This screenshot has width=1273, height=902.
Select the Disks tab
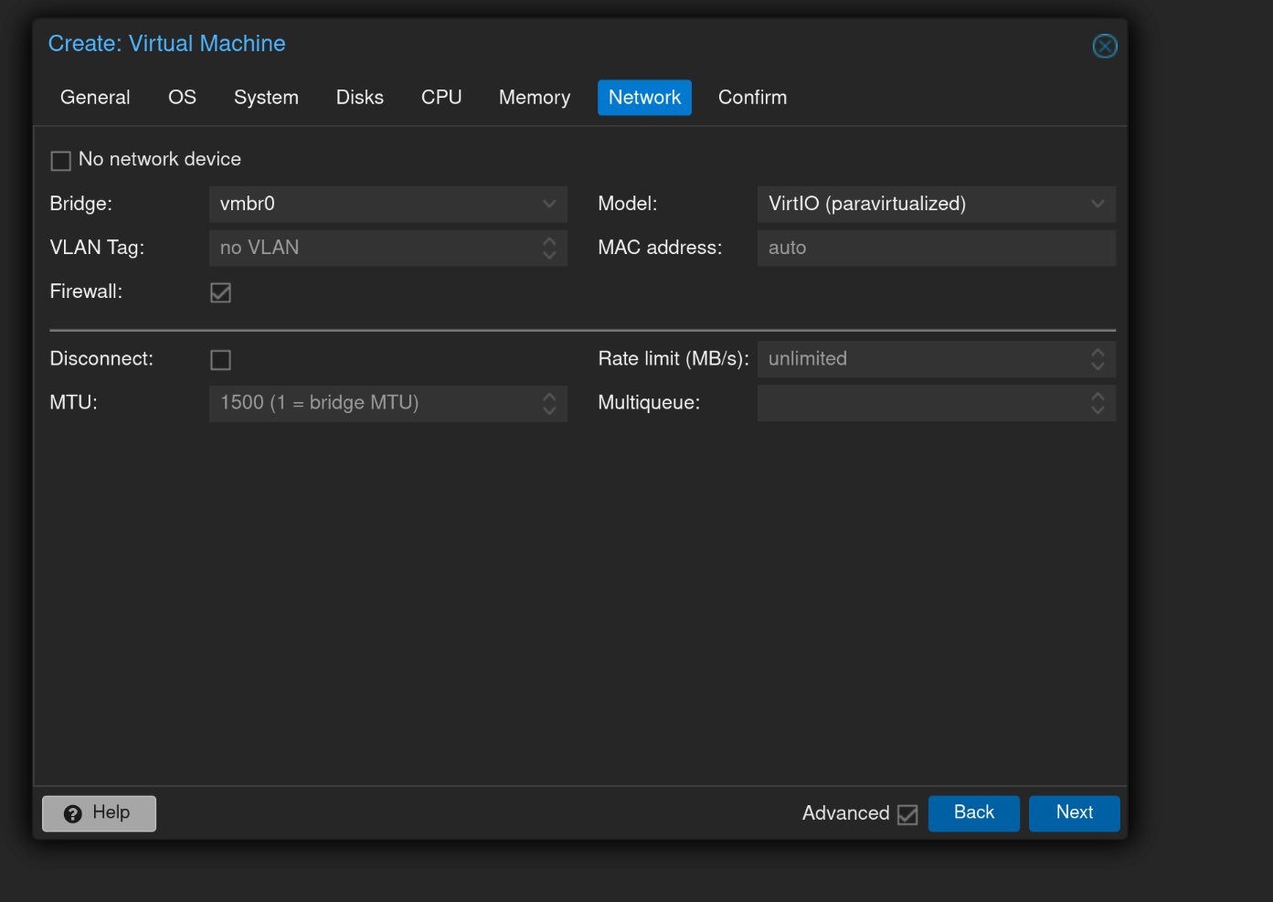coord(360,98)
